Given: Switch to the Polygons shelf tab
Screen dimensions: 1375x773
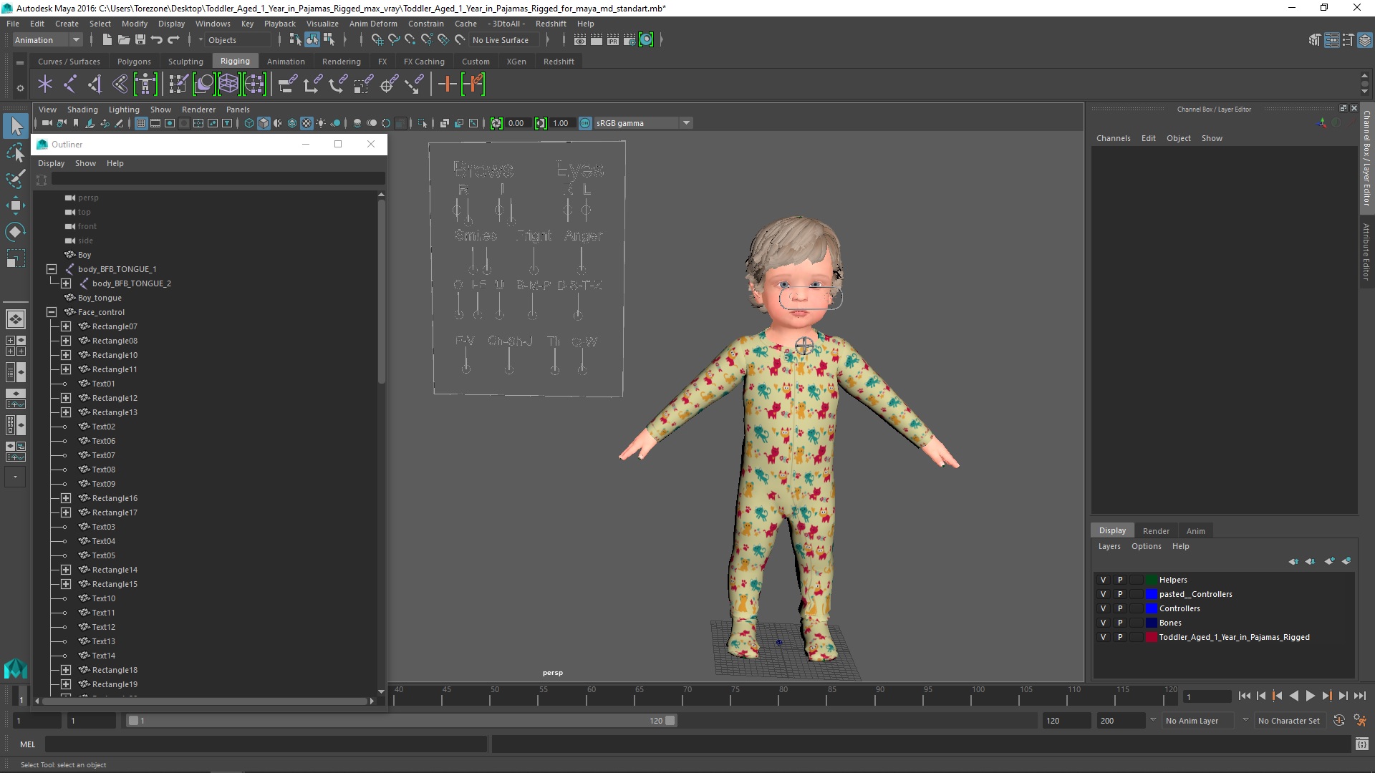Looking at the screenshot, I should click(134, 62).
